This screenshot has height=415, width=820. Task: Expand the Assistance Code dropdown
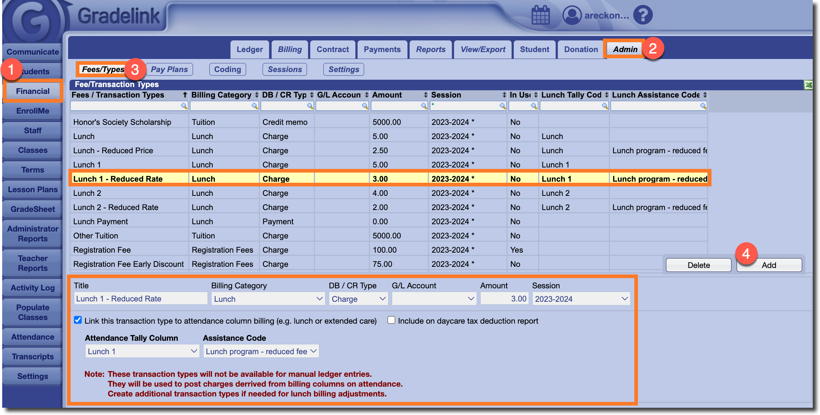click(261, 351)
